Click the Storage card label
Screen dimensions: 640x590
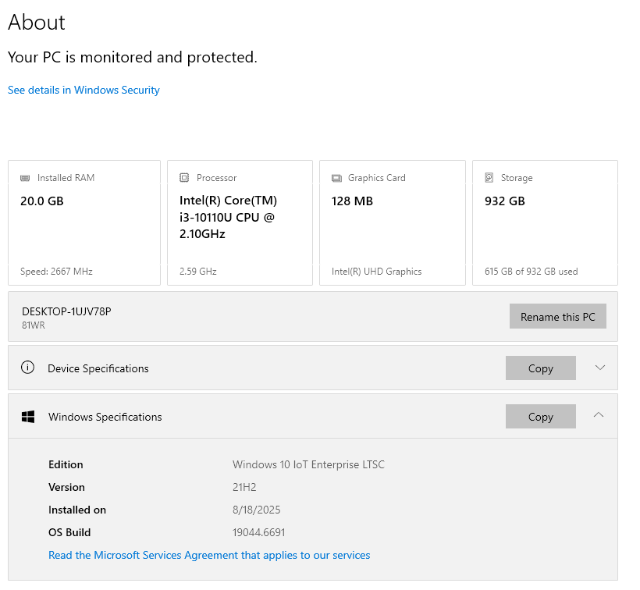(x=517, y=178)
